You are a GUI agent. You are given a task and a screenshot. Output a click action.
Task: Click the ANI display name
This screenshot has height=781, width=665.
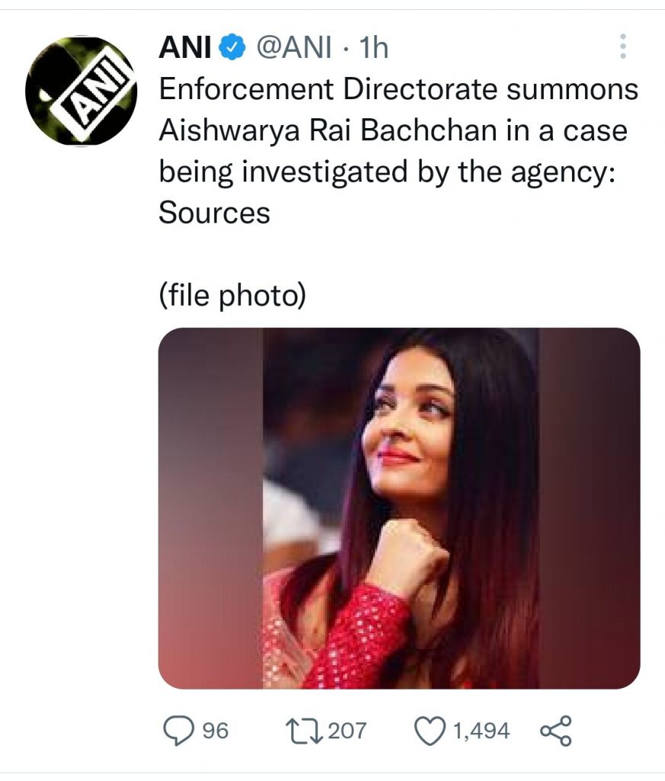(185, 49)
